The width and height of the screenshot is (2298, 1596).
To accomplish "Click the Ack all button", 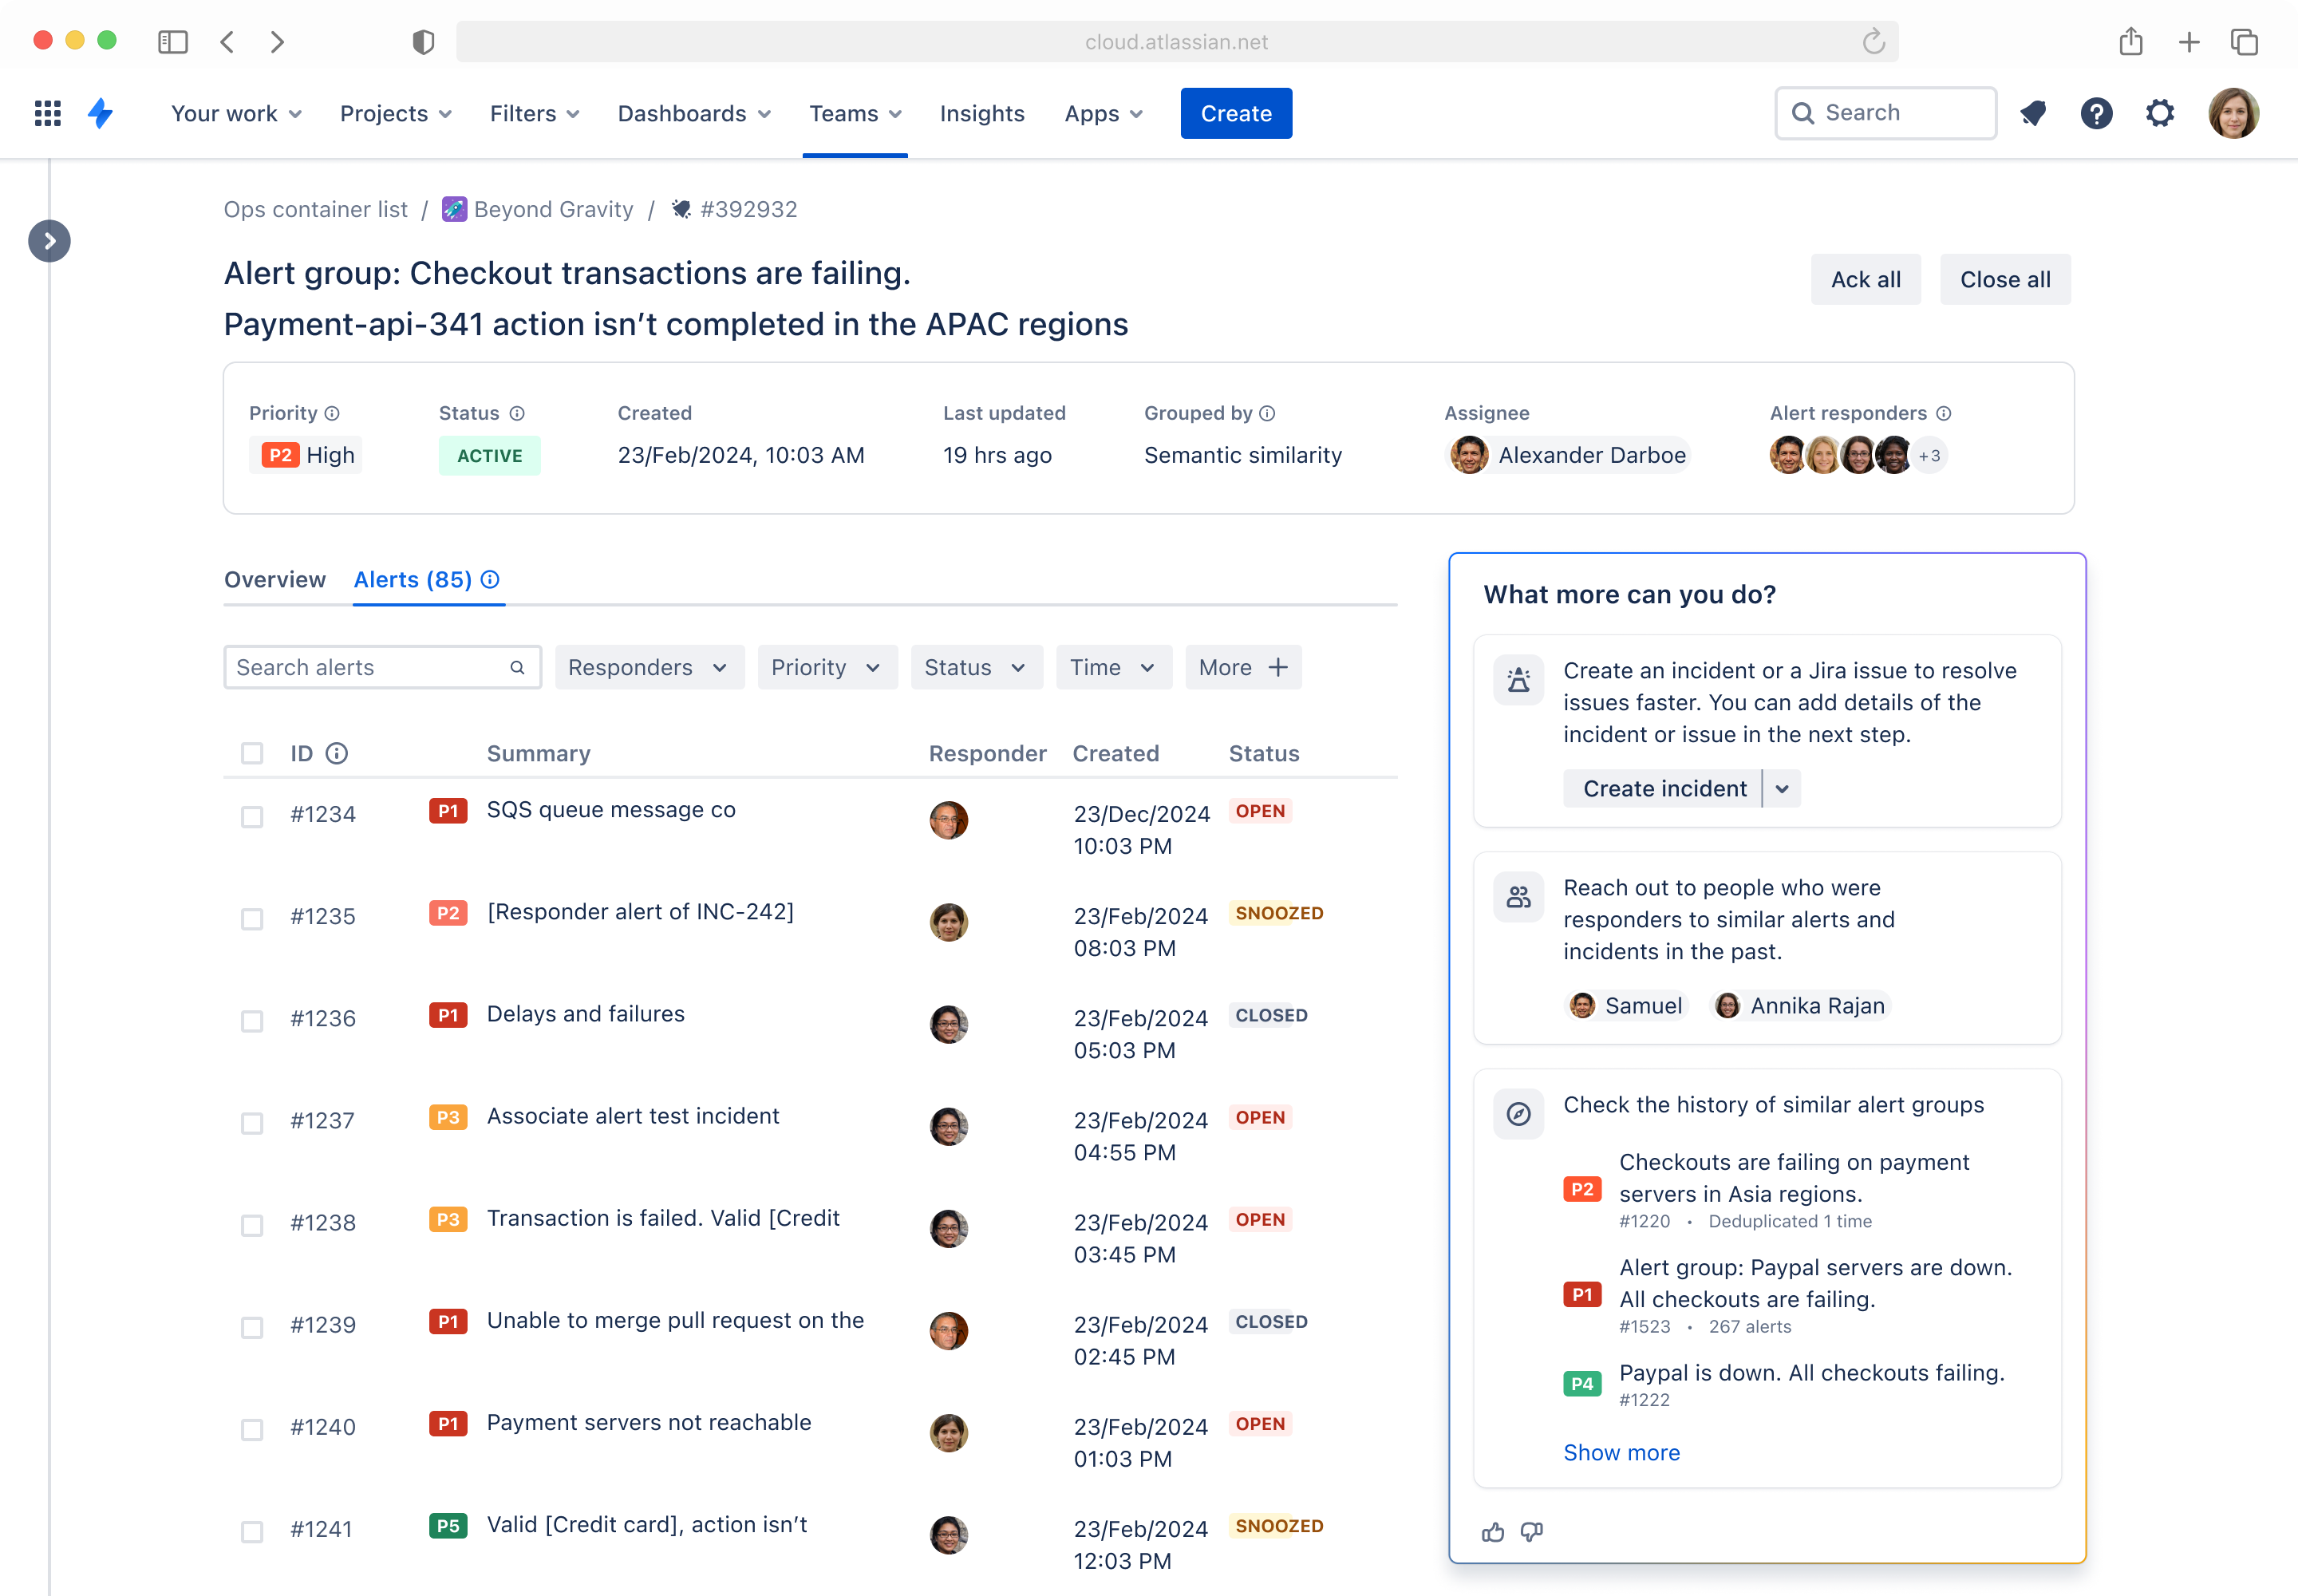I will coord(1865,279).
